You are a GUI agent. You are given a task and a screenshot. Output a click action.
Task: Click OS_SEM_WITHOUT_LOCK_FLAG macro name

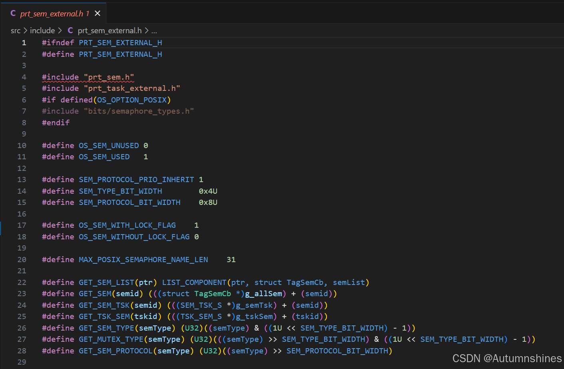[134, 237]
